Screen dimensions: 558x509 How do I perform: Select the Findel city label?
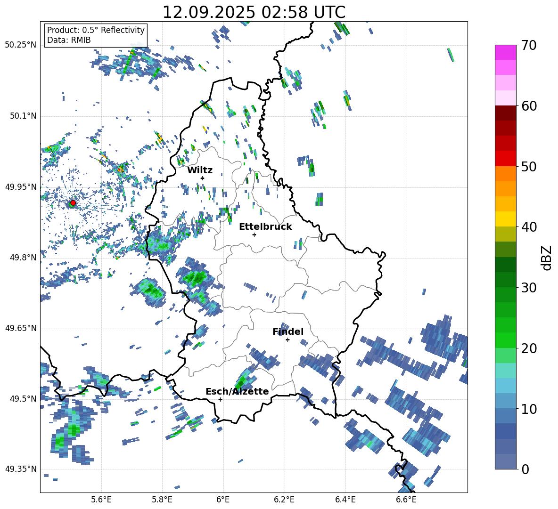point(288,331)
